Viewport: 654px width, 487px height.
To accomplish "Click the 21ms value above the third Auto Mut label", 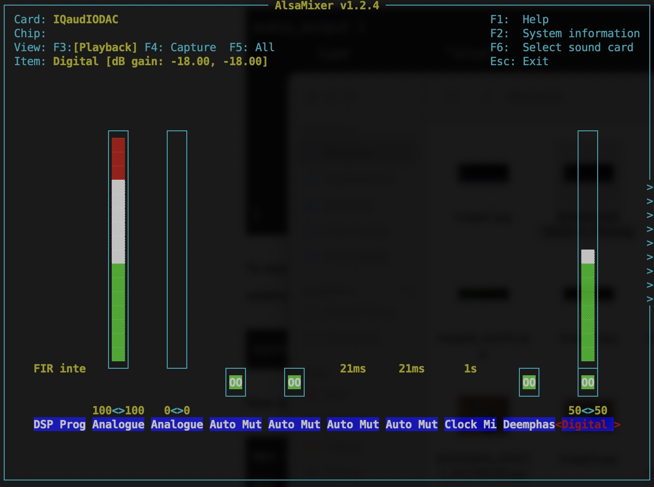I will coord(353,369).
